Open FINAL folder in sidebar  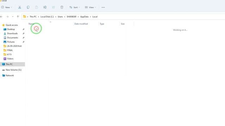pyautogui.click(x=10, y=50)
